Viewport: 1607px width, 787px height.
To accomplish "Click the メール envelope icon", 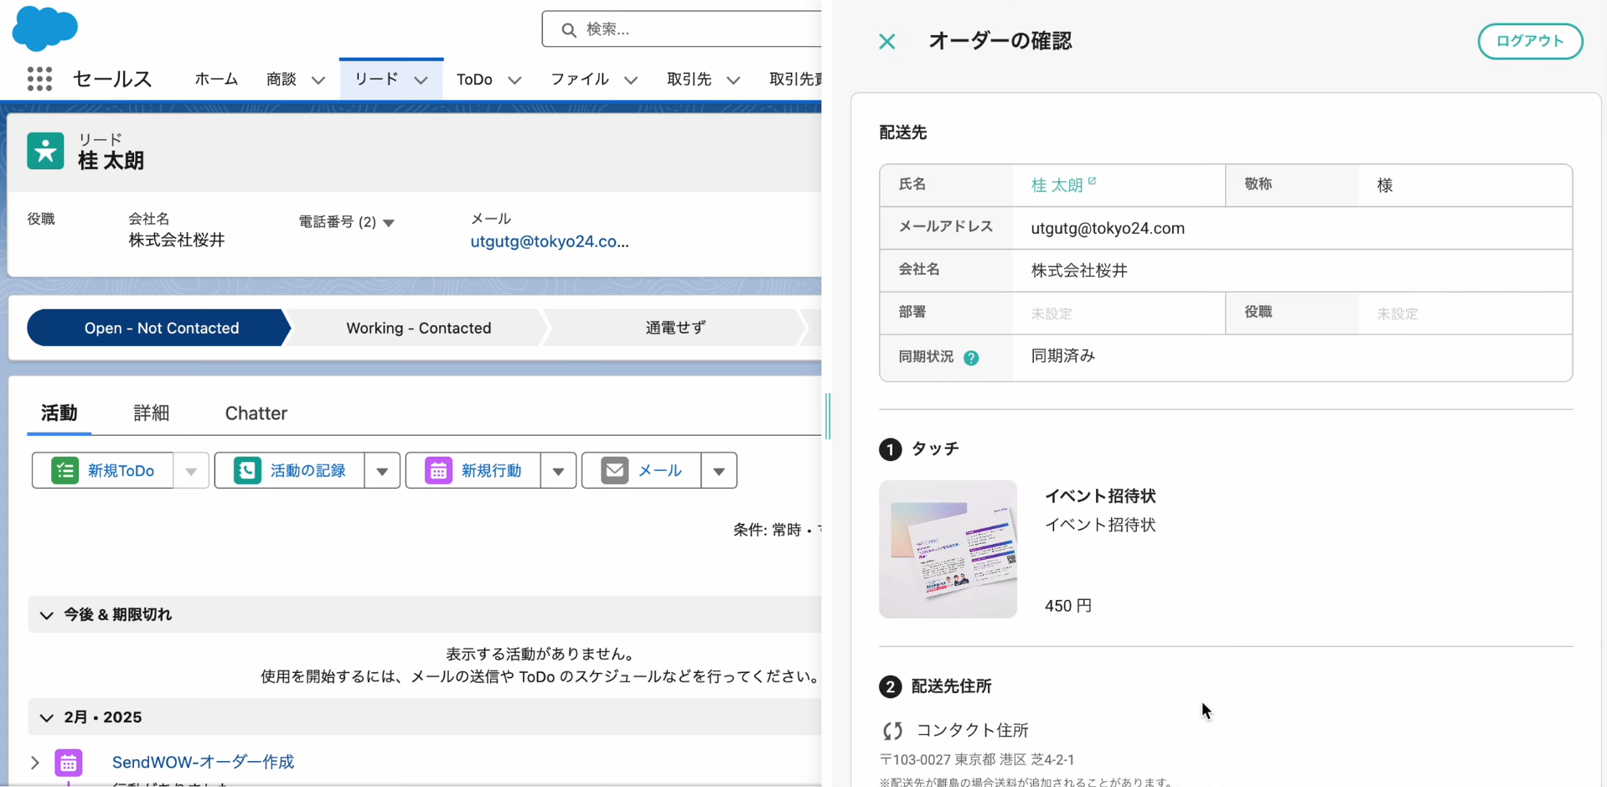I will (x=616, y=470).
